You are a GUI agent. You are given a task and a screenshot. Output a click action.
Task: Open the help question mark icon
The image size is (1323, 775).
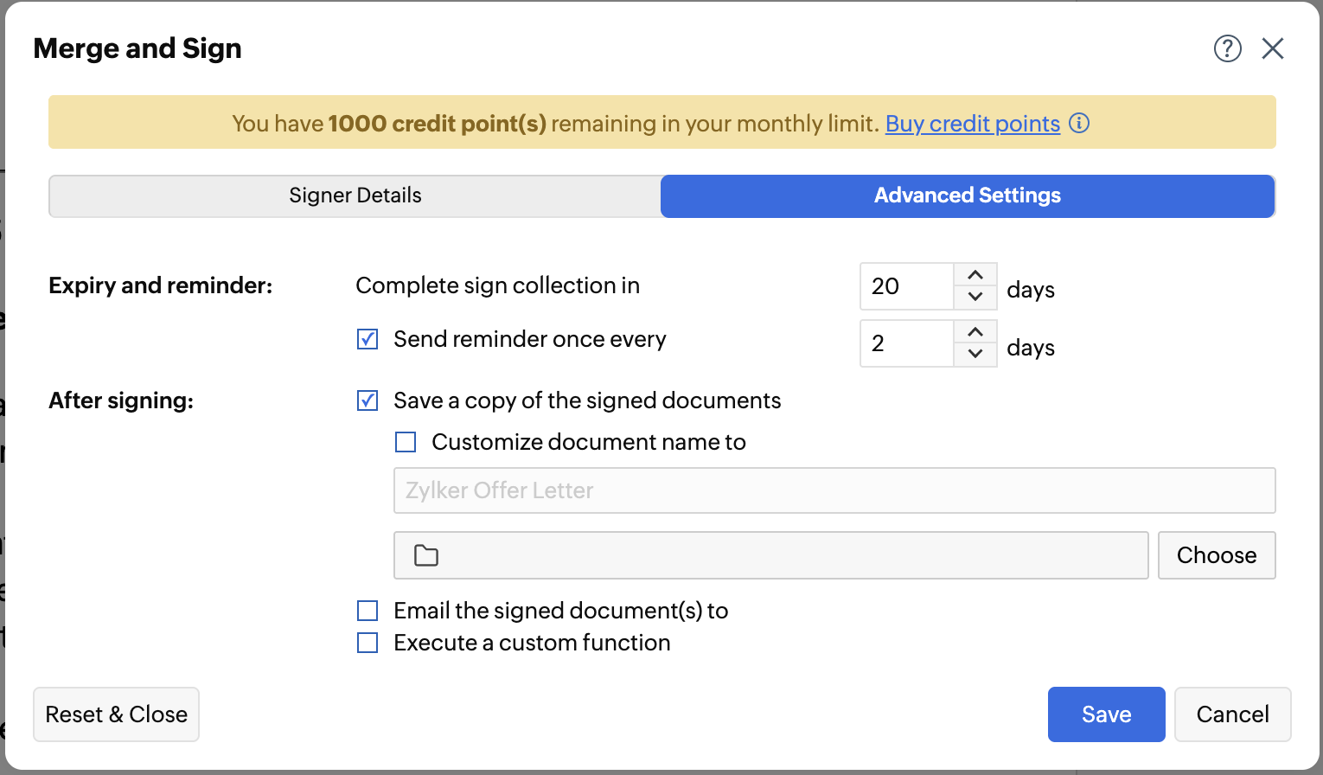1227,48
